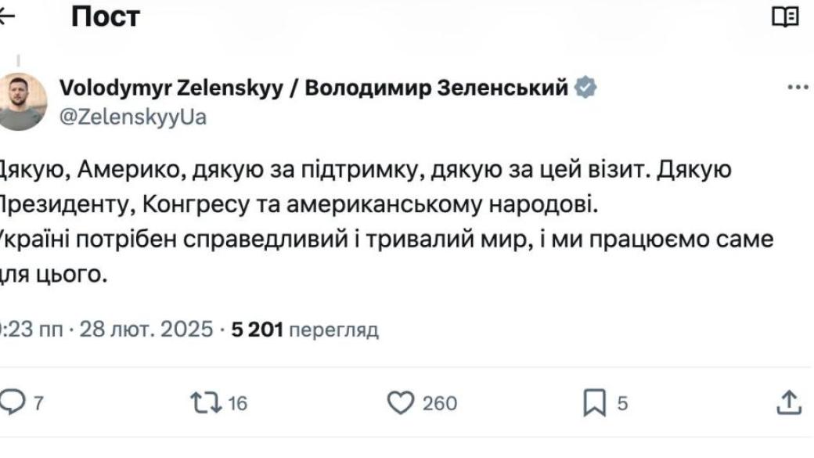Click the repost count 16

pyautogui.click(x=237, y=403)
